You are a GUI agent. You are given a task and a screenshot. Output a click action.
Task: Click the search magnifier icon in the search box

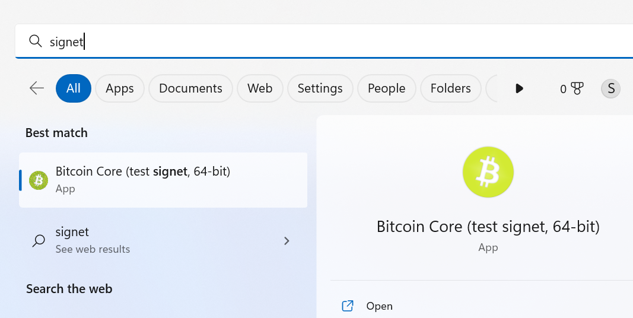36,41
